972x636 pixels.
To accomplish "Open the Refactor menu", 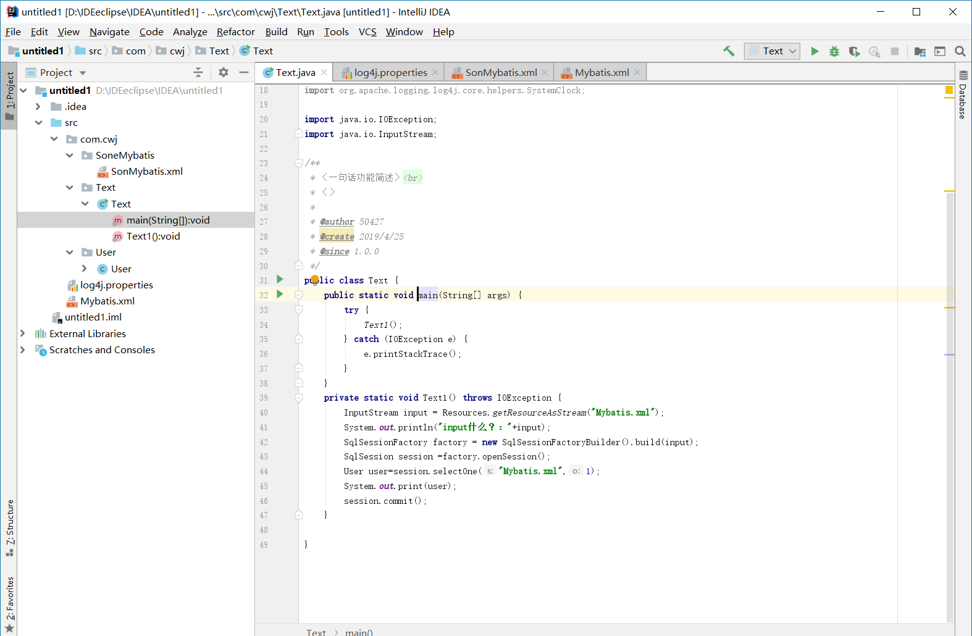I will point(236,32).
